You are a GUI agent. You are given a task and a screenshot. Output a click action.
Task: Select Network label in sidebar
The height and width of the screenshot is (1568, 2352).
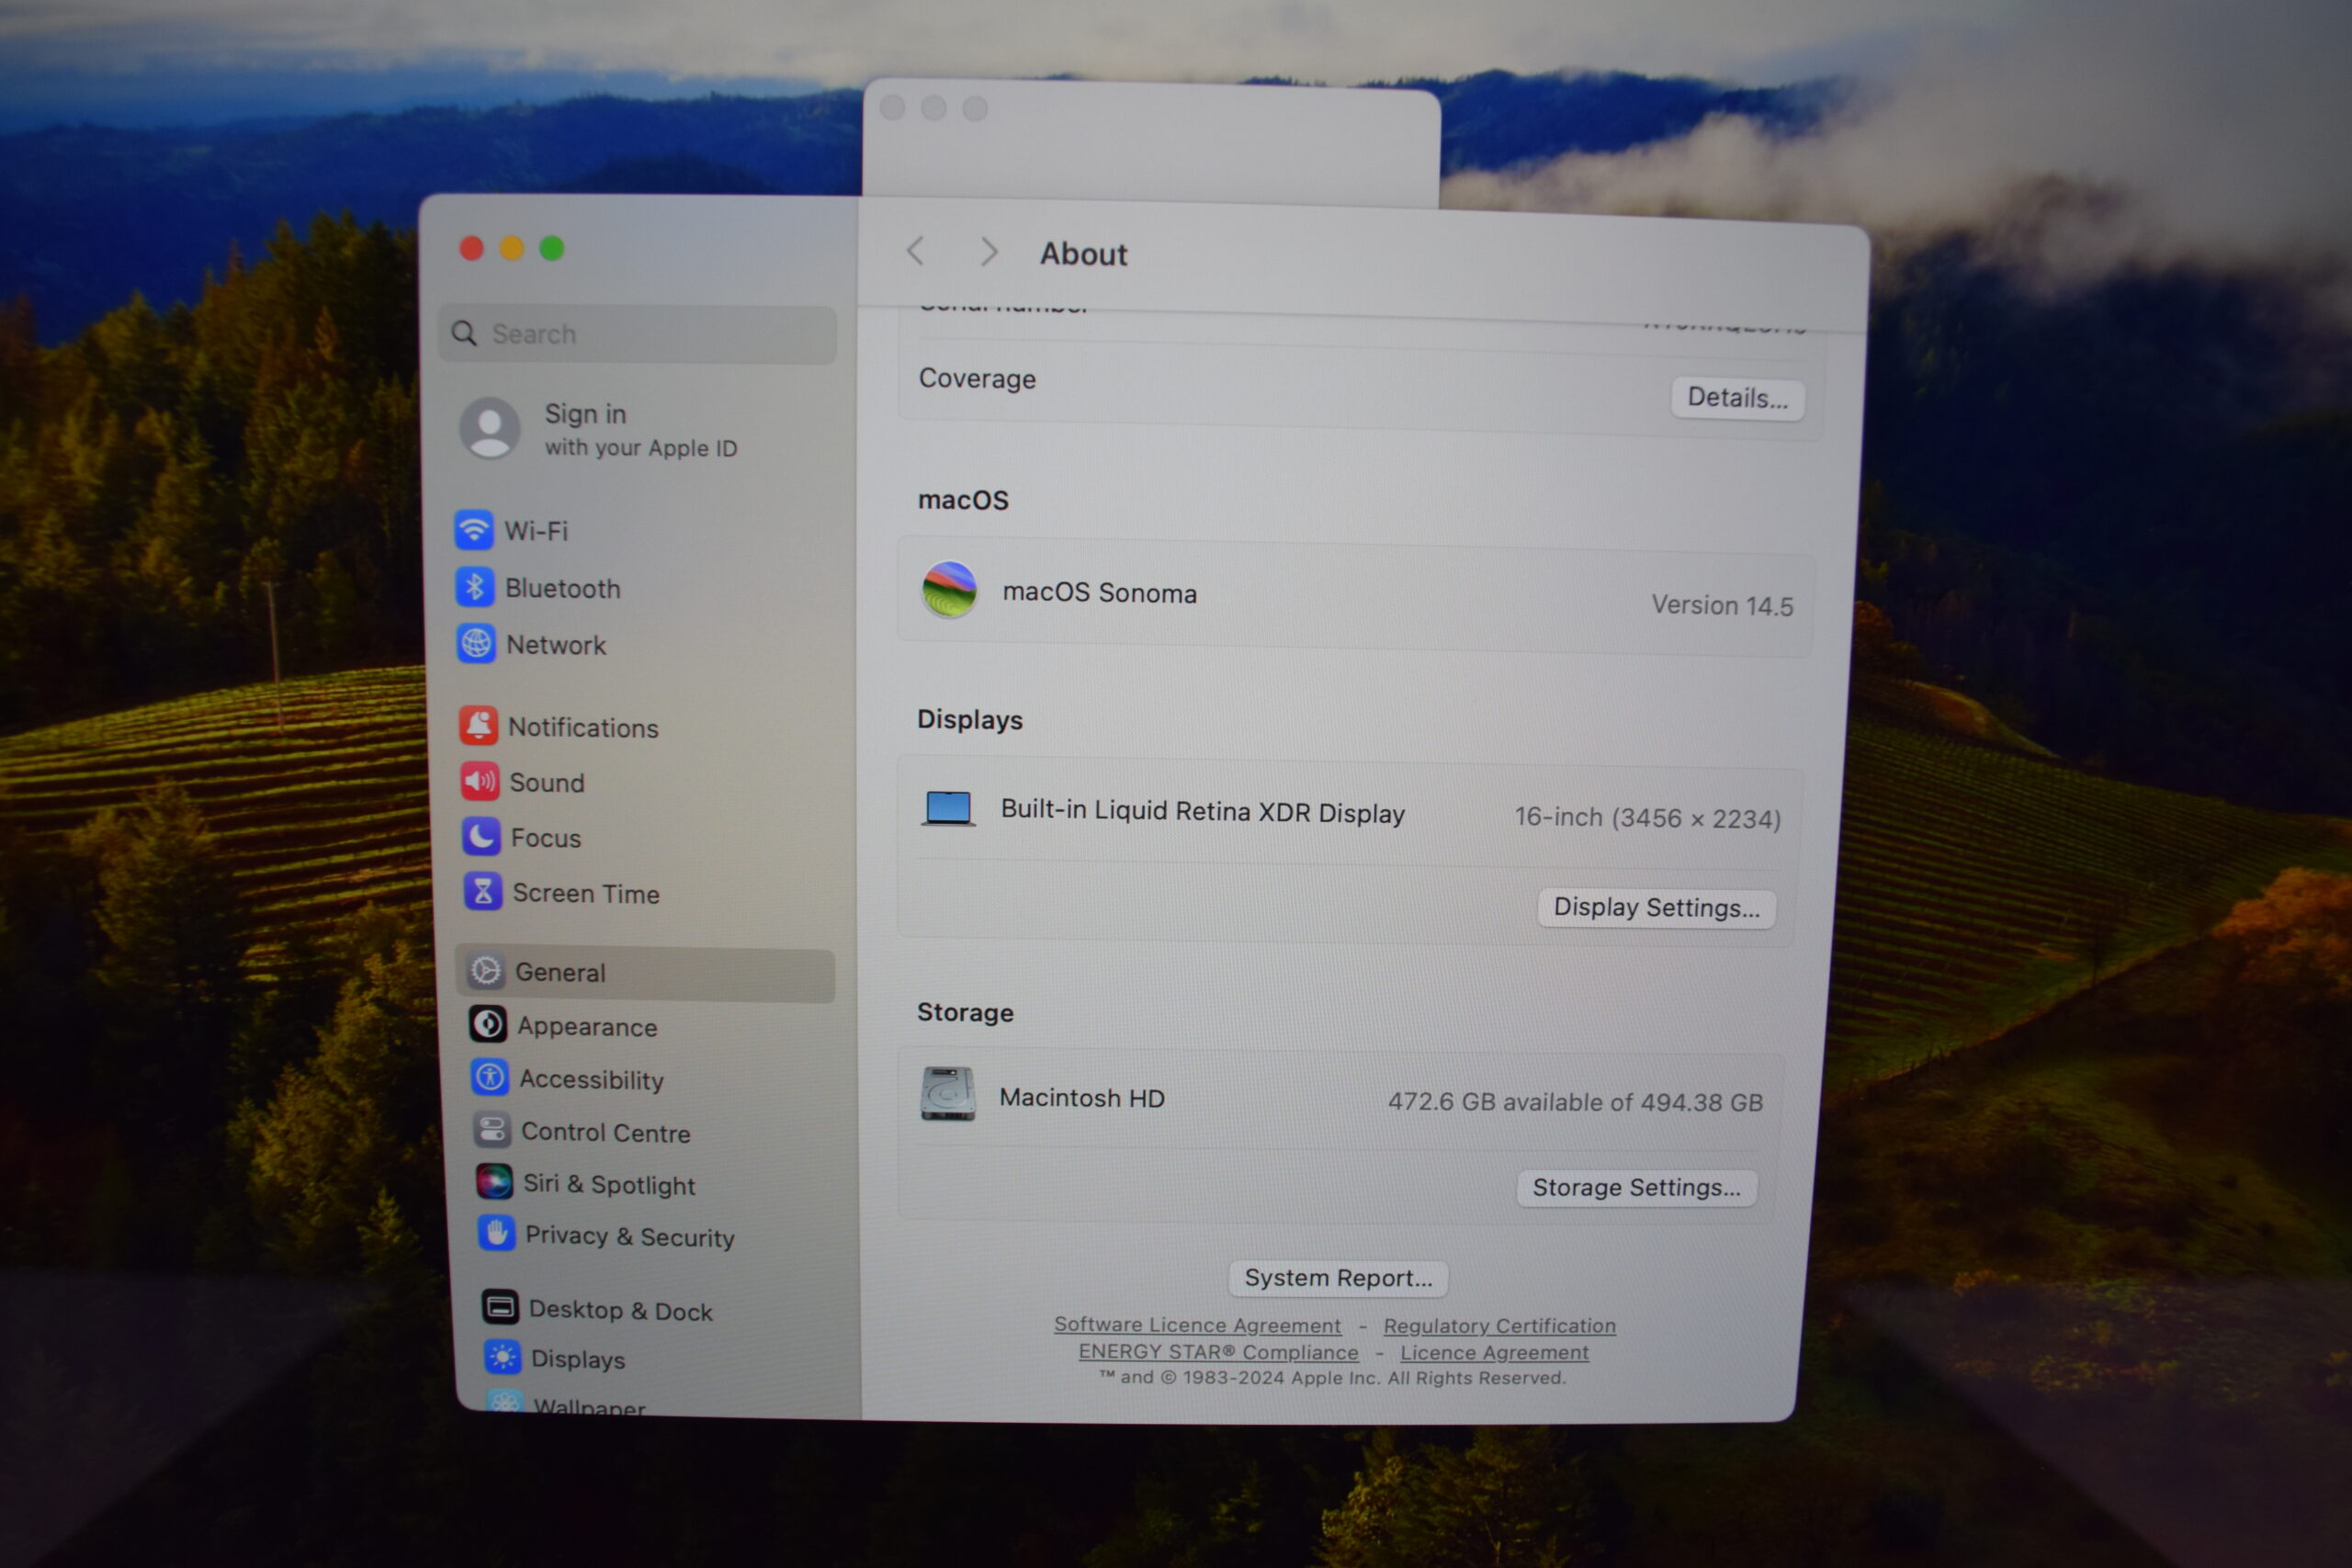pos(556,645)
